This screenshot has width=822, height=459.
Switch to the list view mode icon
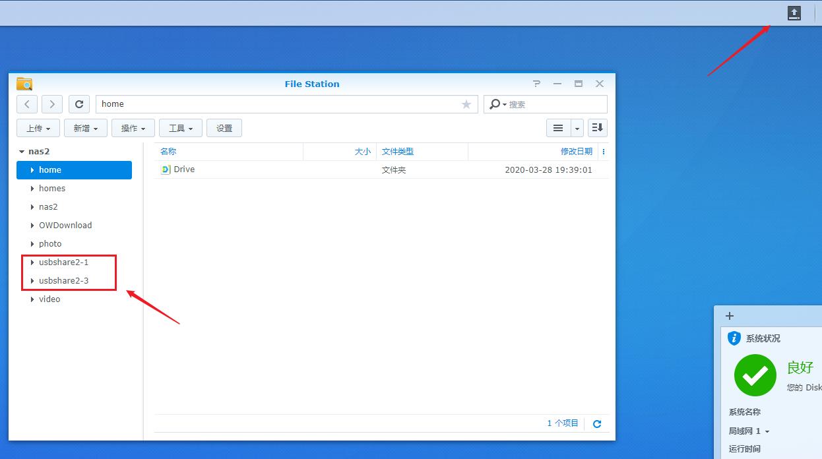coord(558,128)
